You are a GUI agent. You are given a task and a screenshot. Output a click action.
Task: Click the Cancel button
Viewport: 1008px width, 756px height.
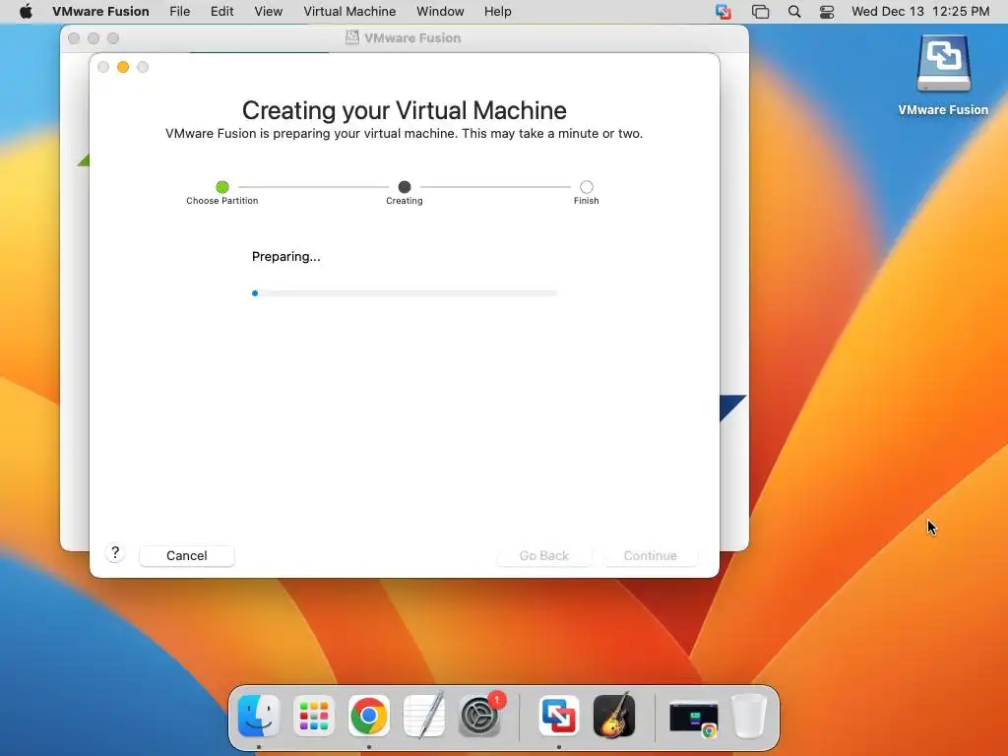point(186,555)
